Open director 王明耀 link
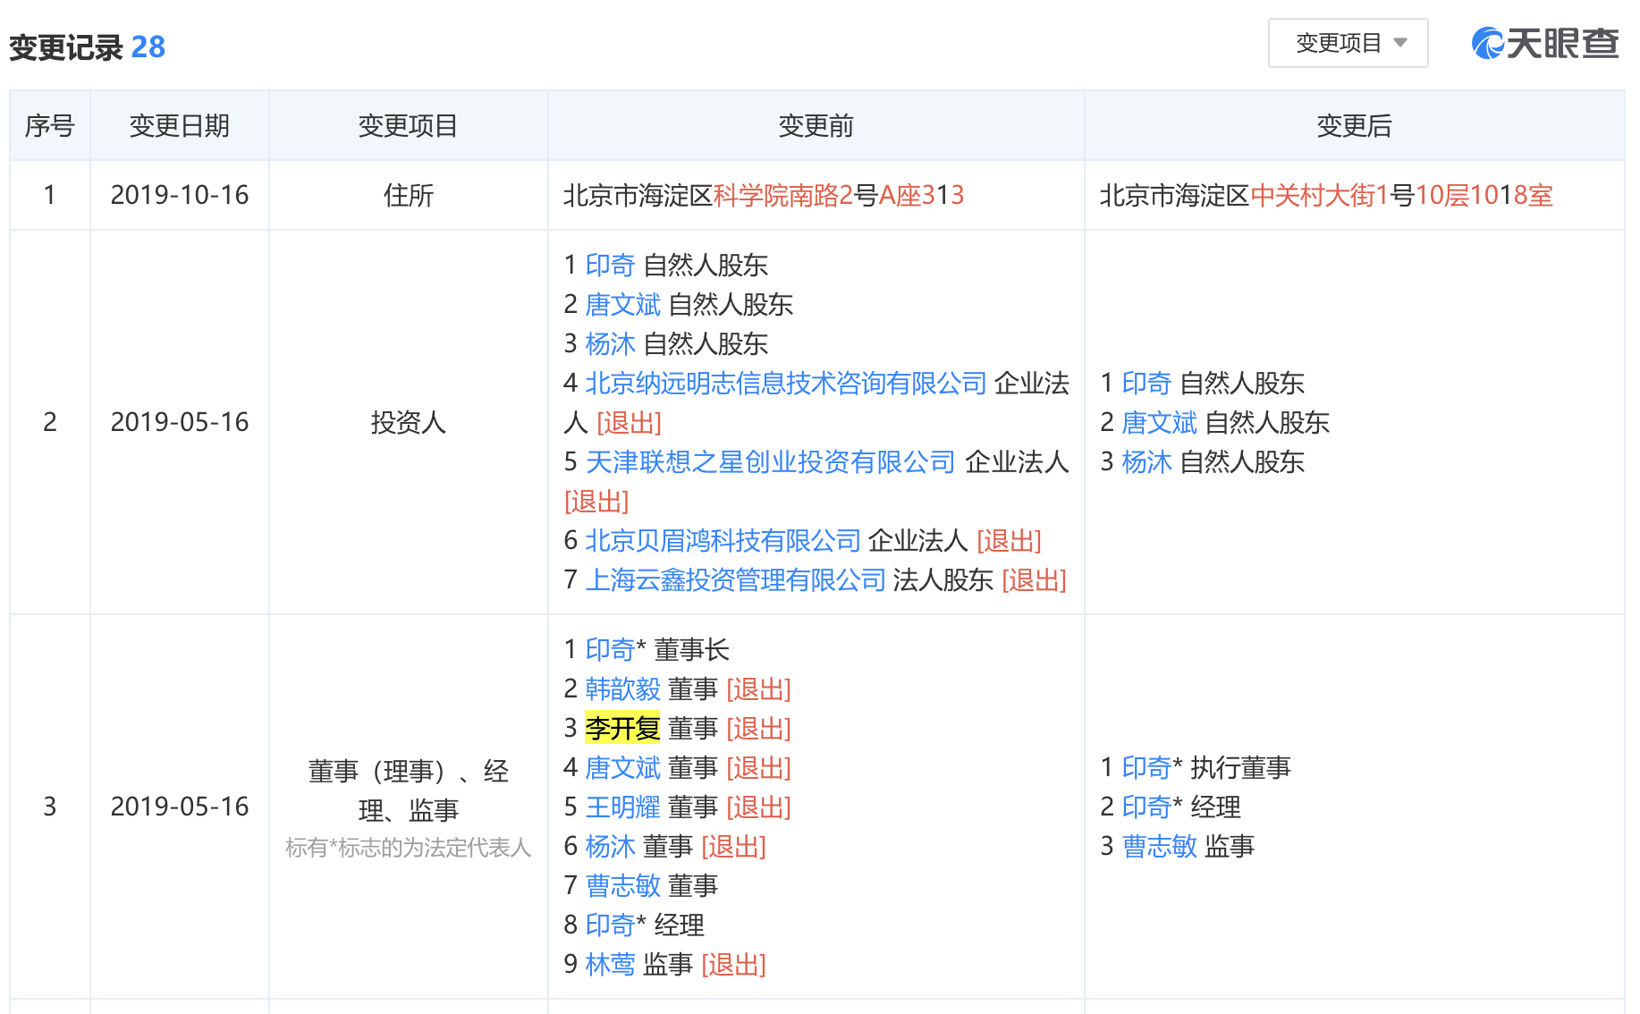 622,807
